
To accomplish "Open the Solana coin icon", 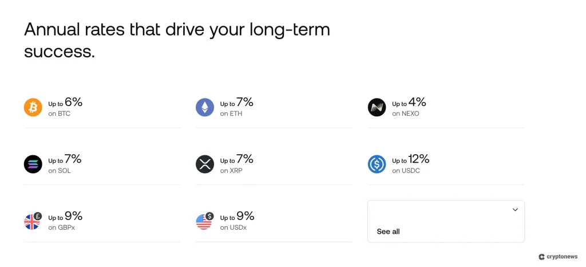I will [x=33, y=164].
